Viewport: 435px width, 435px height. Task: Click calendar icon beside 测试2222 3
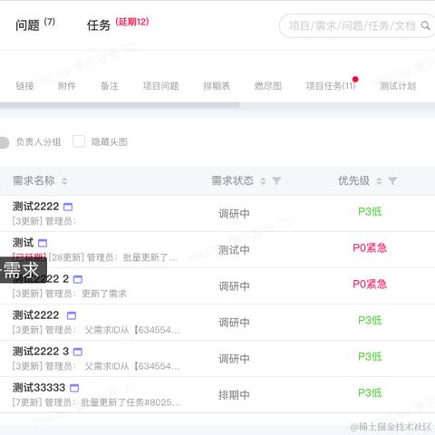coord(78,352)
